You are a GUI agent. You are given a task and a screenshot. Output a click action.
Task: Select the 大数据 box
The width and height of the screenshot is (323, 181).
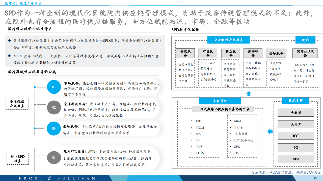(296, 113)
